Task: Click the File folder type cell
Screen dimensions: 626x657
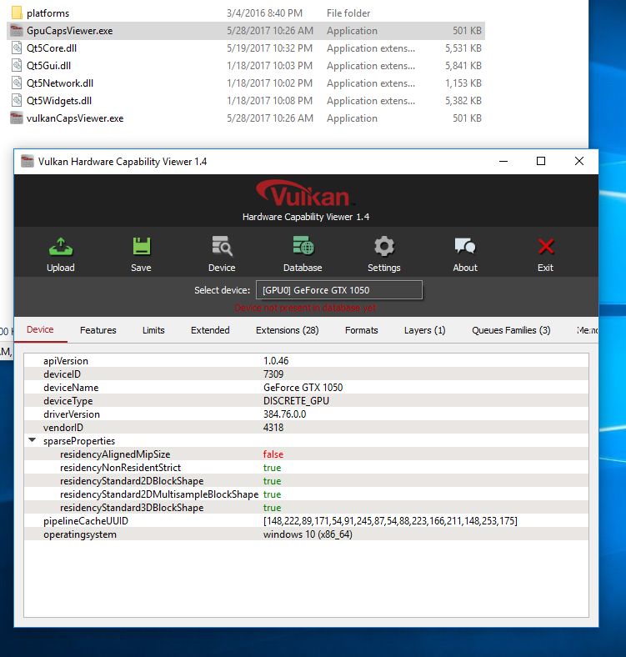Action: pyautogui.click(x=348, y=13)
